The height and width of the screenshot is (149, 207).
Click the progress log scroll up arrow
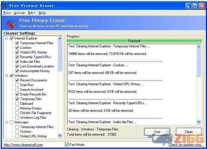click(x=199, y=47)
